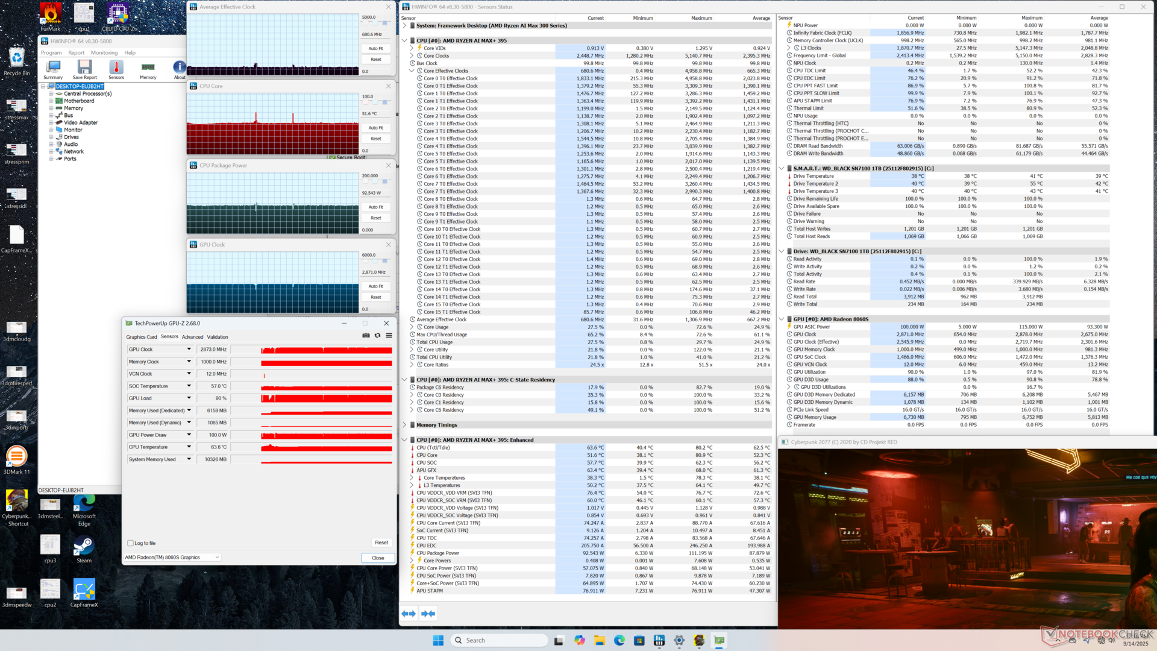The image size is (1157, 651).
Task: Open the HWiNFO Summary toolbar icon
Action: tap(53, 68)
